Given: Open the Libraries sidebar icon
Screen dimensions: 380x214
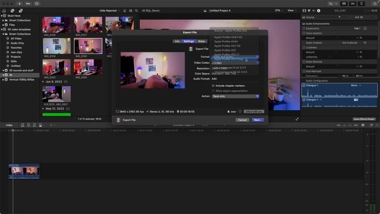Looking at the screenshot, I should [4, 11].
